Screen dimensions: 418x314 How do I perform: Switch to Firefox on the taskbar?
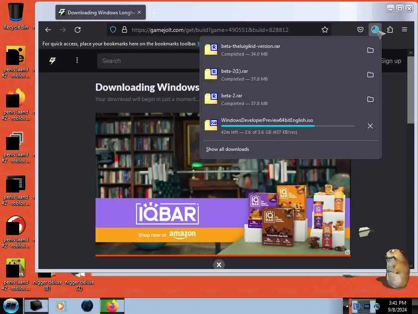tap(112, 306)
